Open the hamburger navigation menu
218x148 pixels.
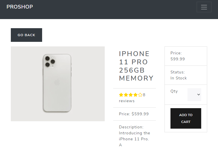pyautogui.click(x=204, y=7)
